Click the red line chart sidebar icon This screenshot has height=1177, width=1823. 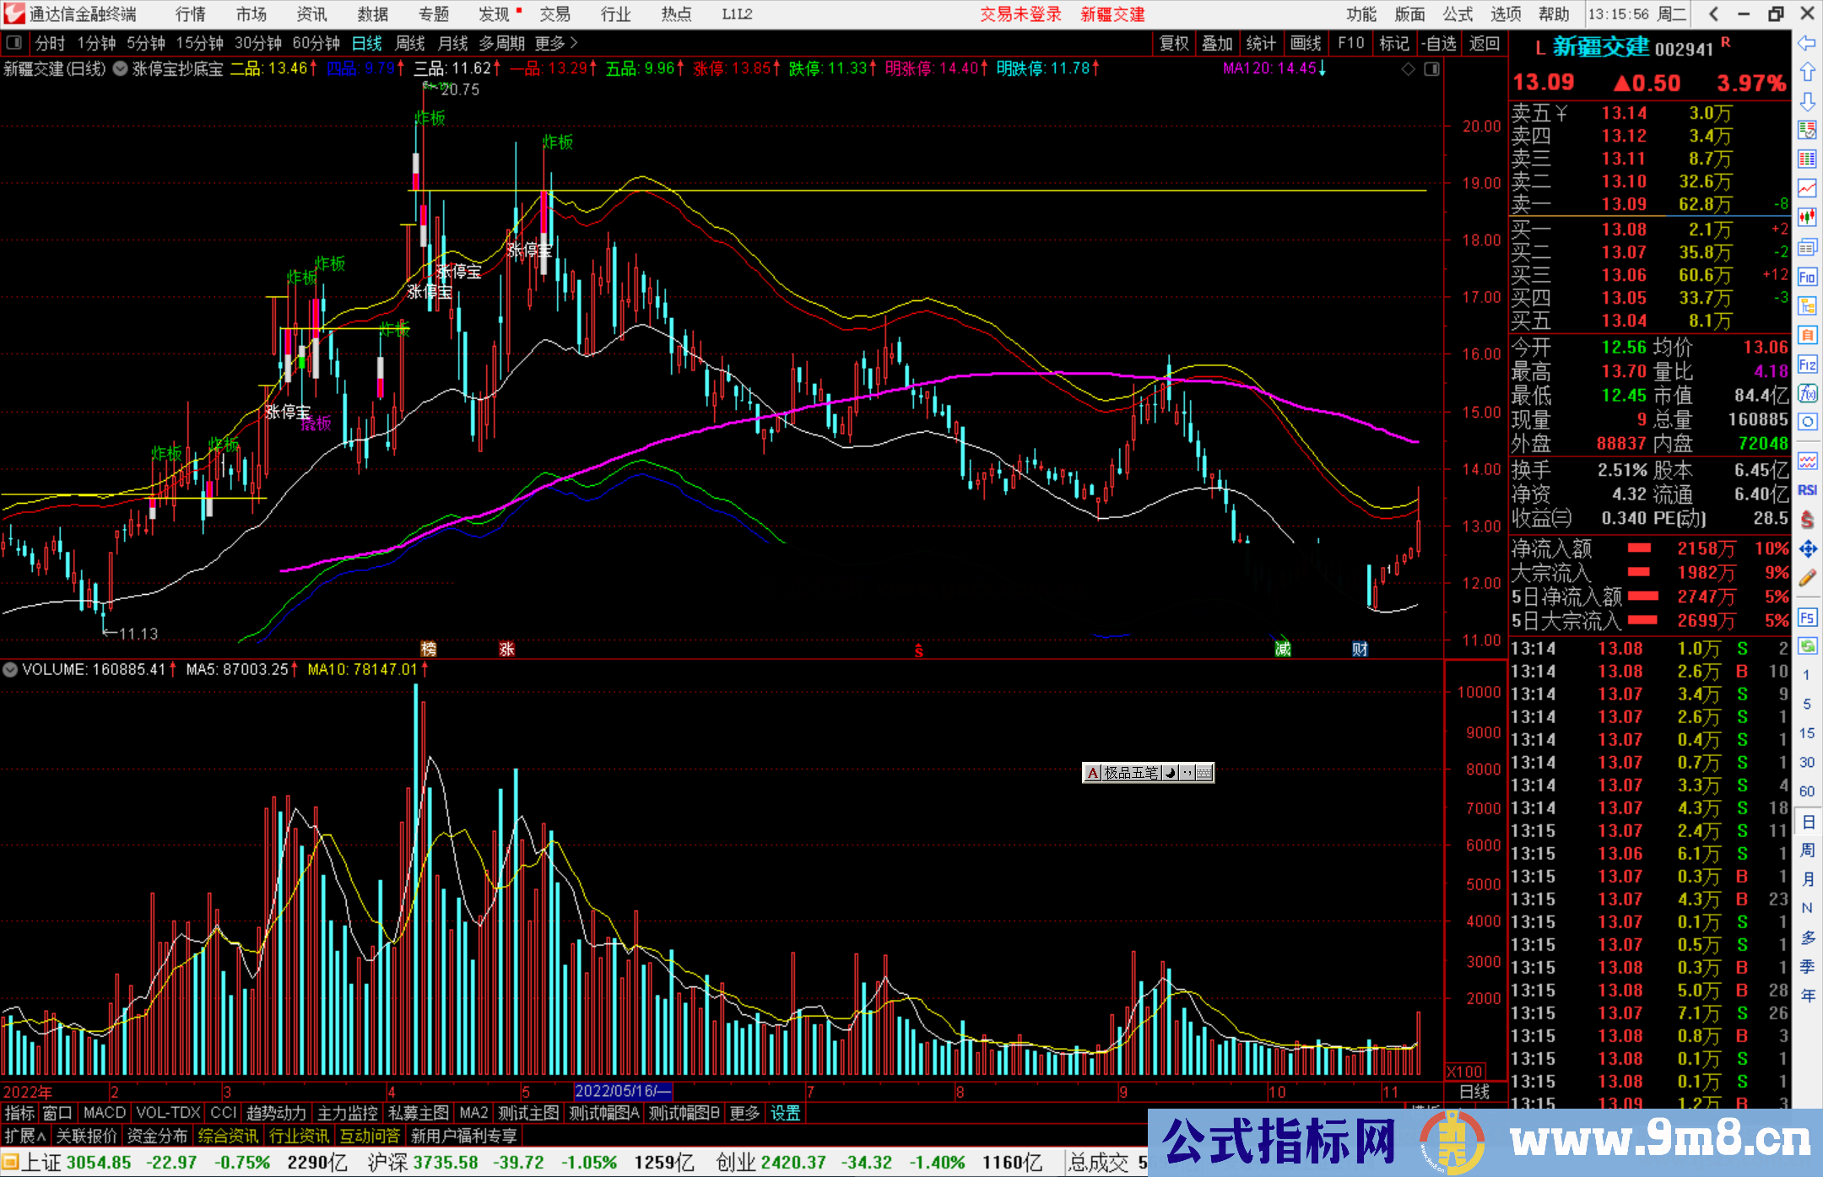point(1807,188)
